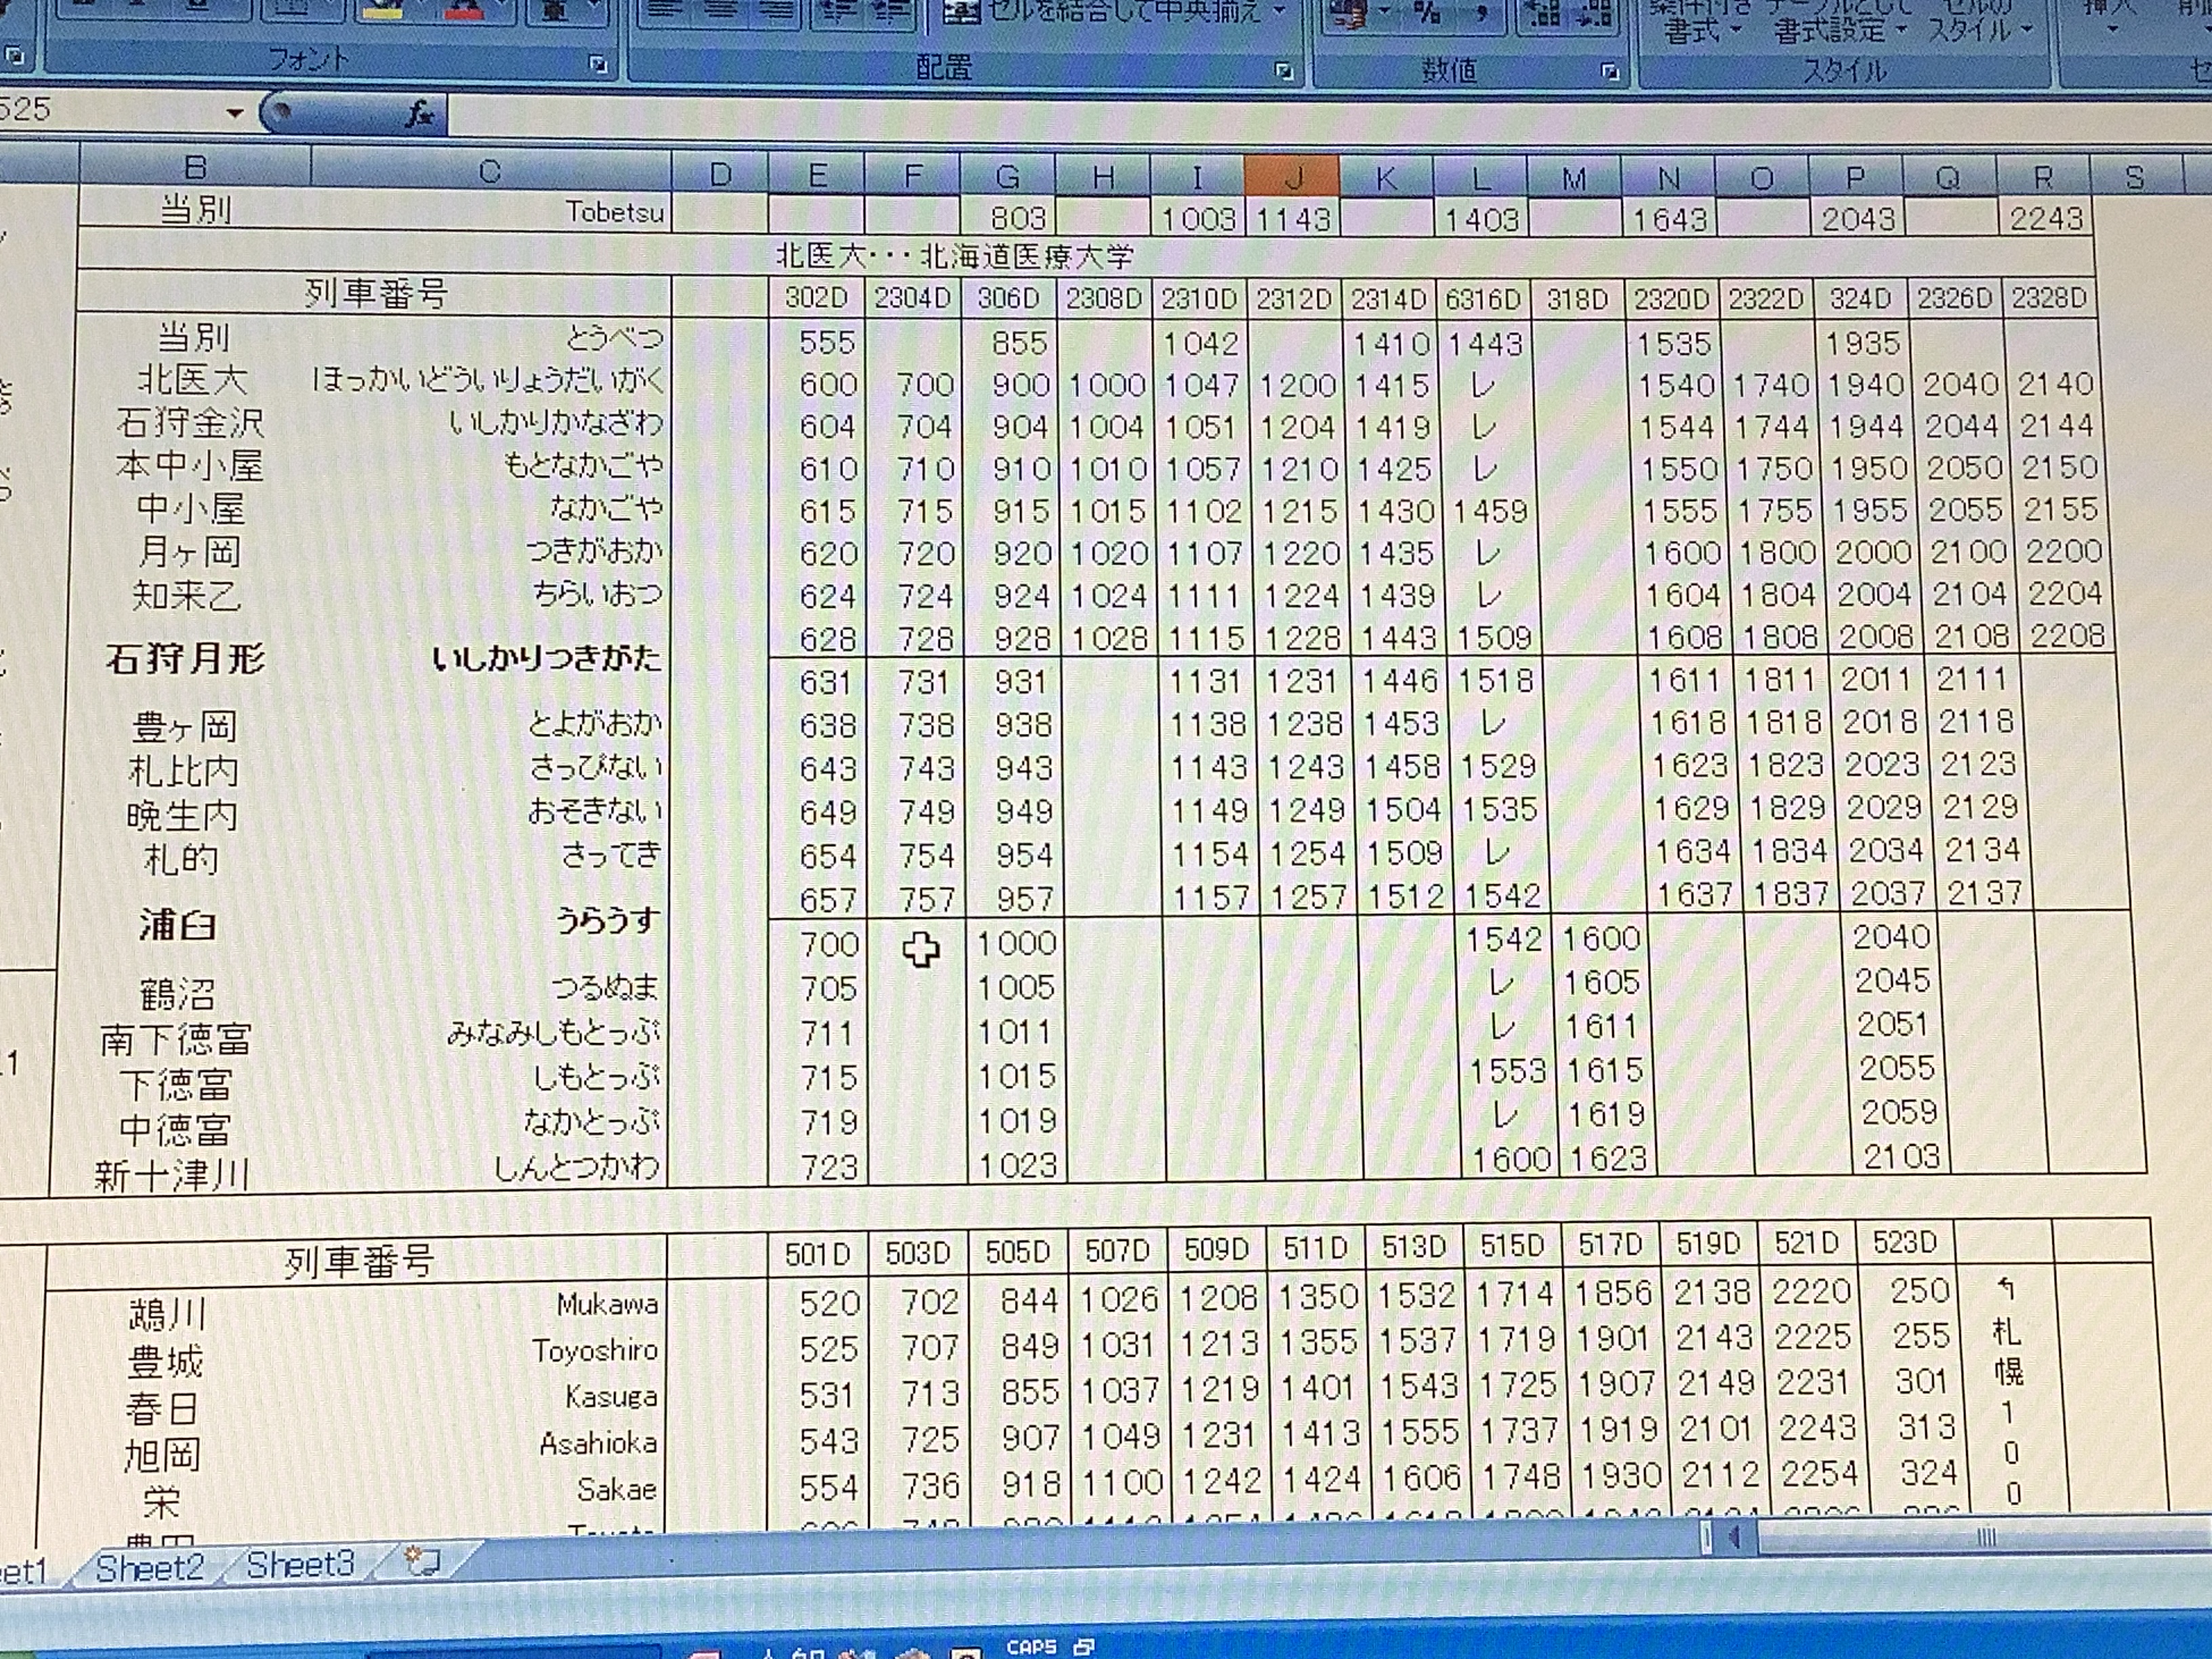Screen dimensions: 2212x1659
Task: Expand the Name Box dropdown arrow
Action: (235, 113)
